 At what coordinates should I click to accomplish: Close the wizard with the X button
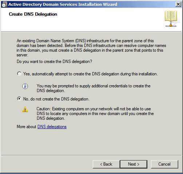[178, 4]
